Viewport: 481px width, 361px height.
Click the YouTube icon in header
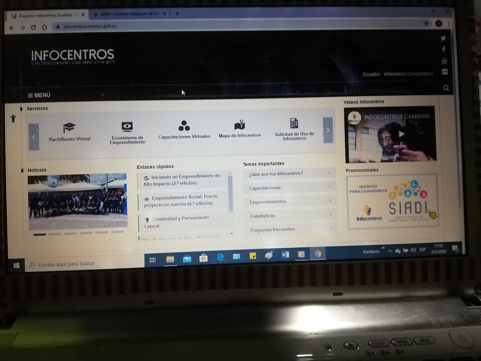point(444,61)
